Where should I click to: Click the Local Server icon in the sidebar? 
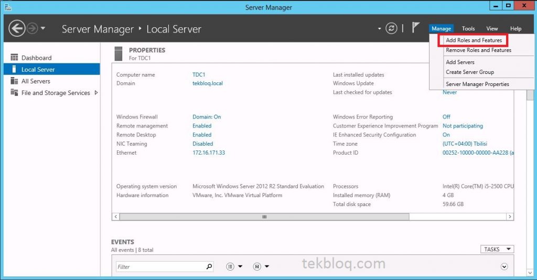point(14,69)
